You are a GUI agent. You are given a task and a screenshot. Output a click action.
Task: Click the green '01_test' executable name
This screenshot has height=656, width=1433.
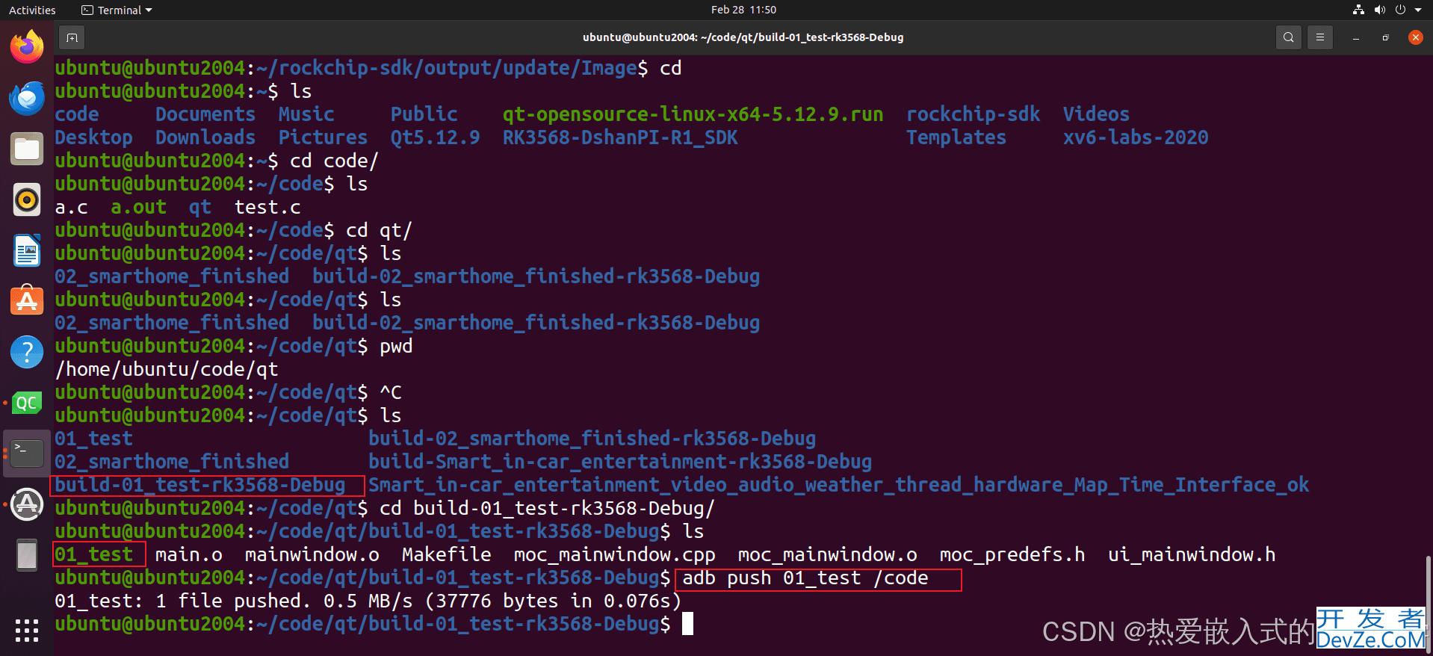click(x=93, y=554)
